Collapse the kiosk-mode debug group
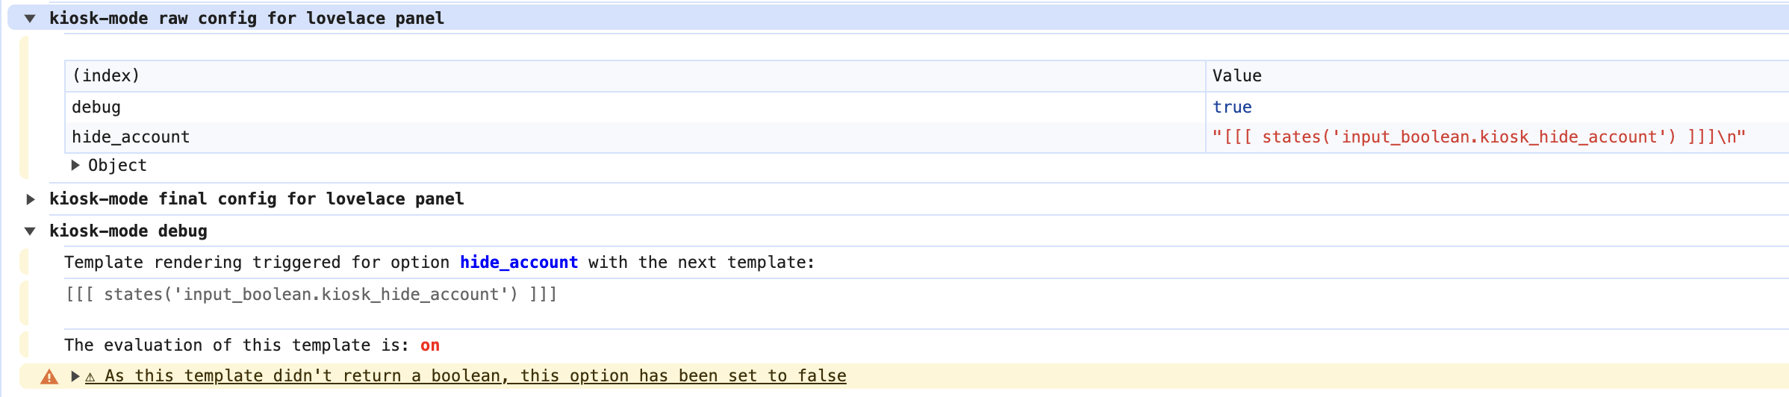This screenshot has width=1789, height=397. click(x=30, y=231)
